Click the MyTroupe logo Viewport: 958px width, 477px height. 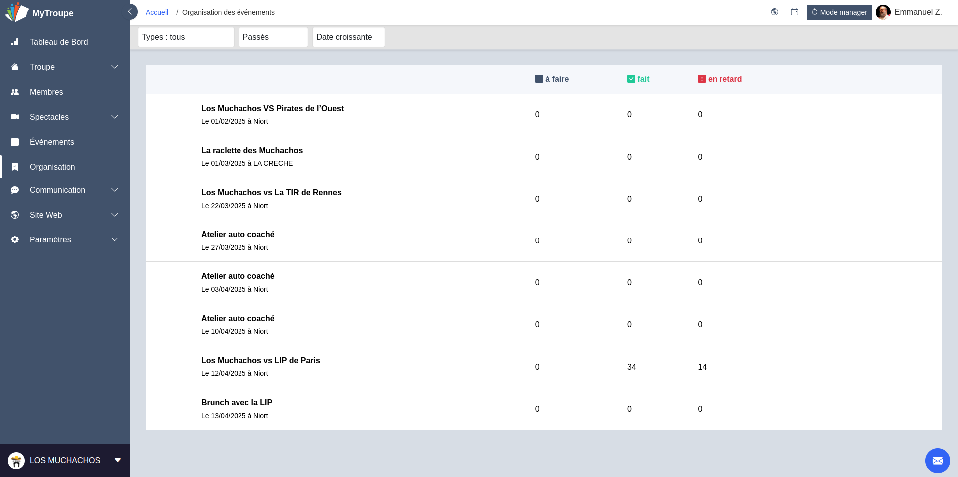pyautogui.click(x=17, y=12)
